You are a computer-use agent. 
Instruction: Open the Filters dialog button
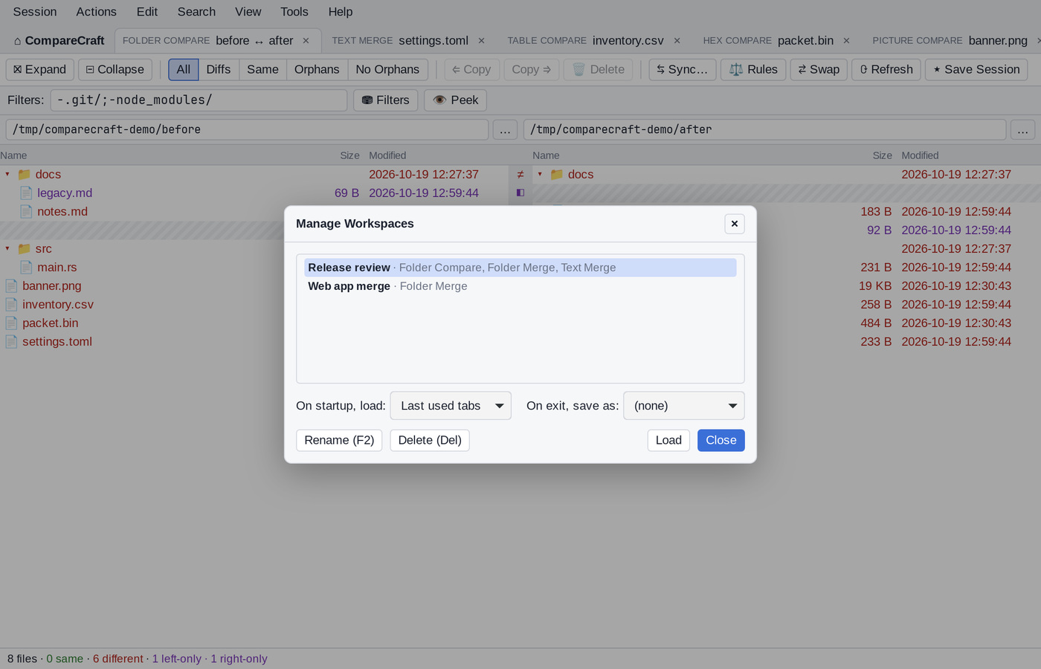pos(386,100)
